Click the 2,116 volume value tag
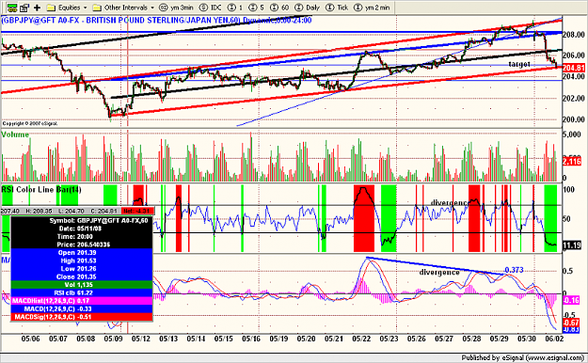The height and width of the screenshot is (363, 588). click(x=572, y=162)
